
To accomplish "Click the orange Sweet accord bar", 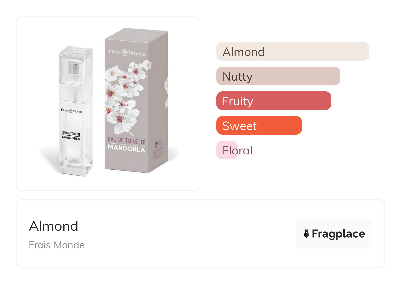I will tap(259, 126).
